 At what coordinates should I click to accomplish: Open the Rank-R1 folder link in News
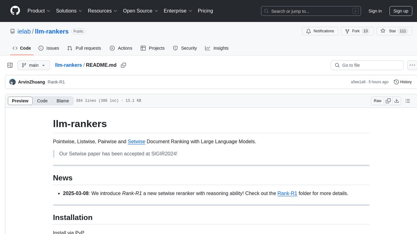pyautogui.click(x=287, y=193)
